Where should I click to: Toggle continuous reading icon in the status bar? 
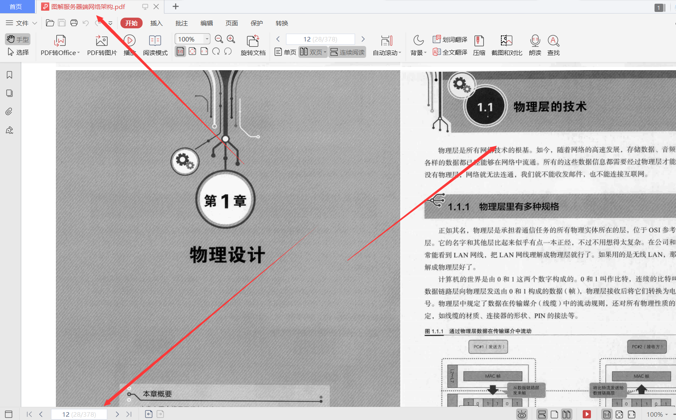pos(542,415)
